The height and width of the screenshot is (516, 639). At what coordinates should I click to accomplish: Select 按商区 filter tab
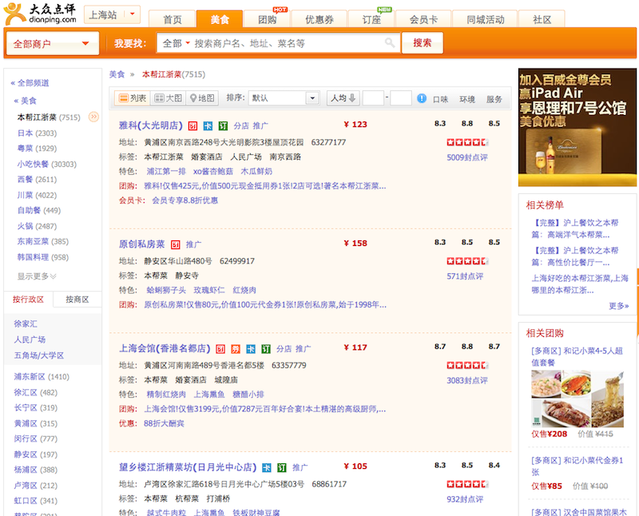77,300
